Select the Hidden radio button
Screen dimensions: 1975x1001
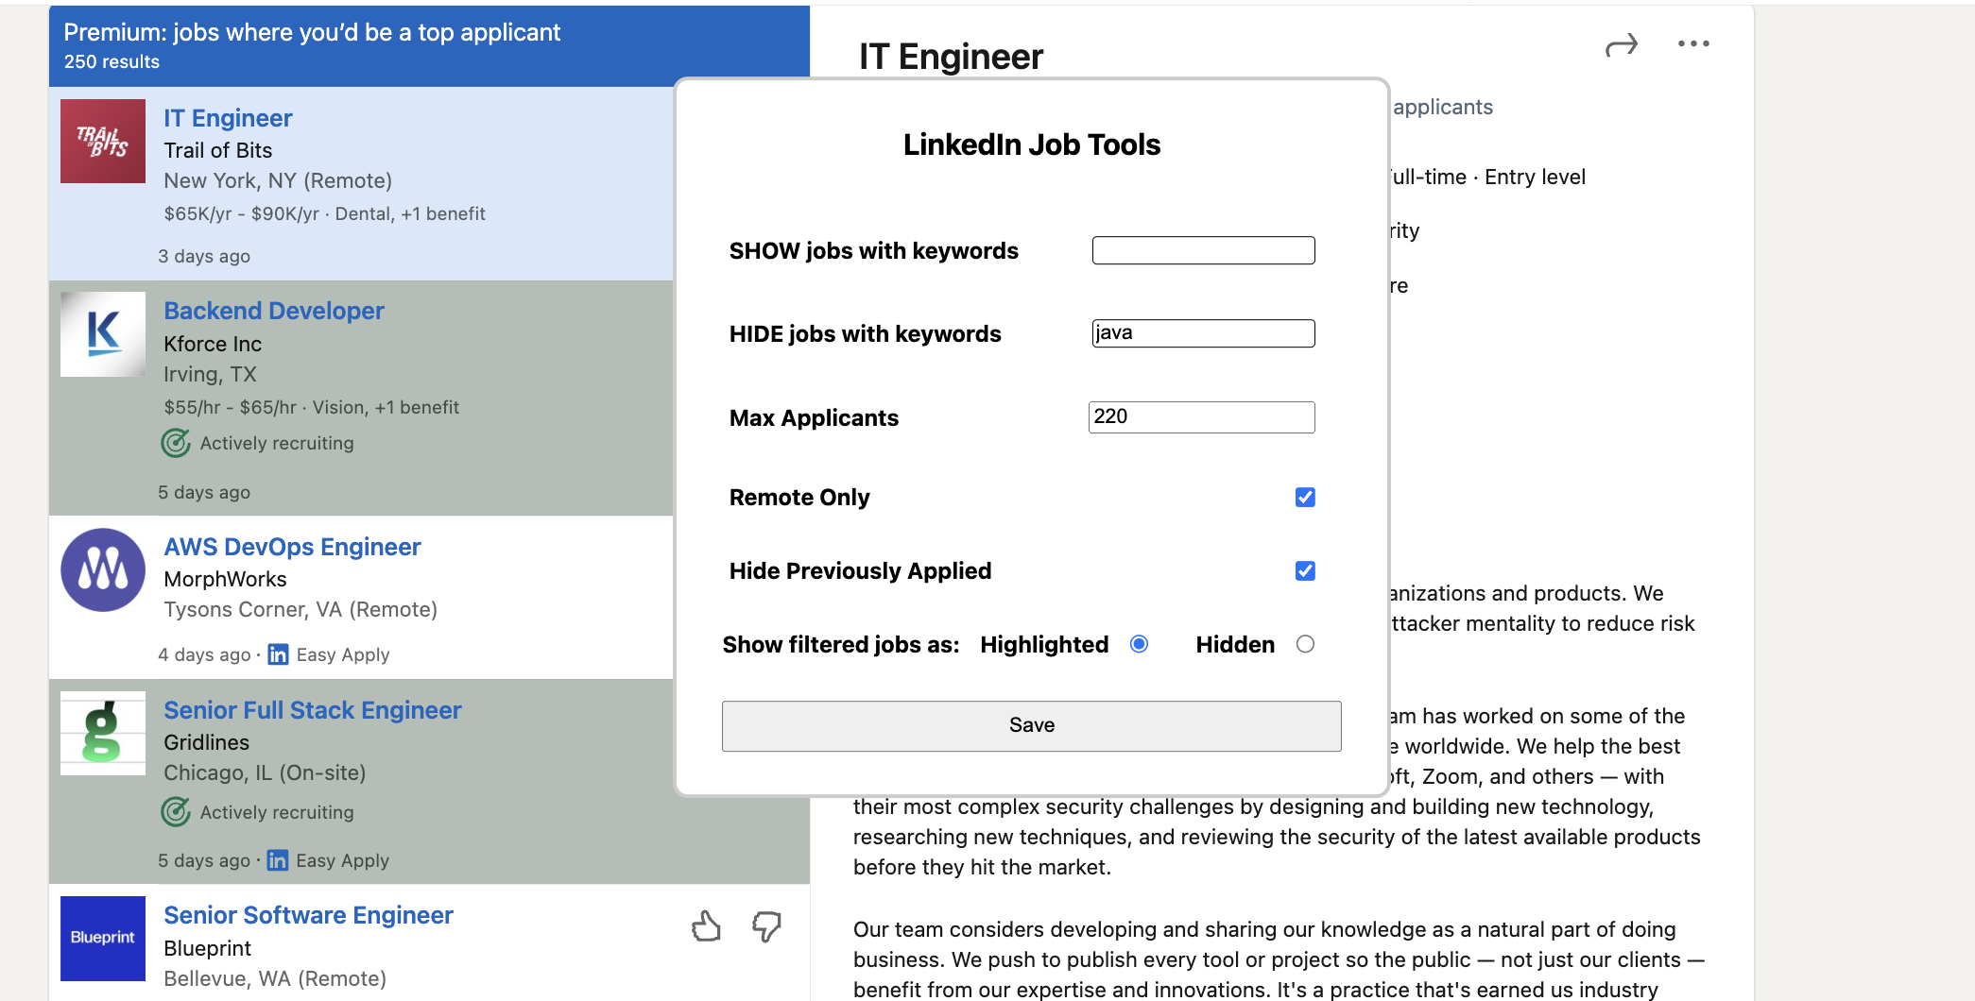click(x=1305, y=644)
